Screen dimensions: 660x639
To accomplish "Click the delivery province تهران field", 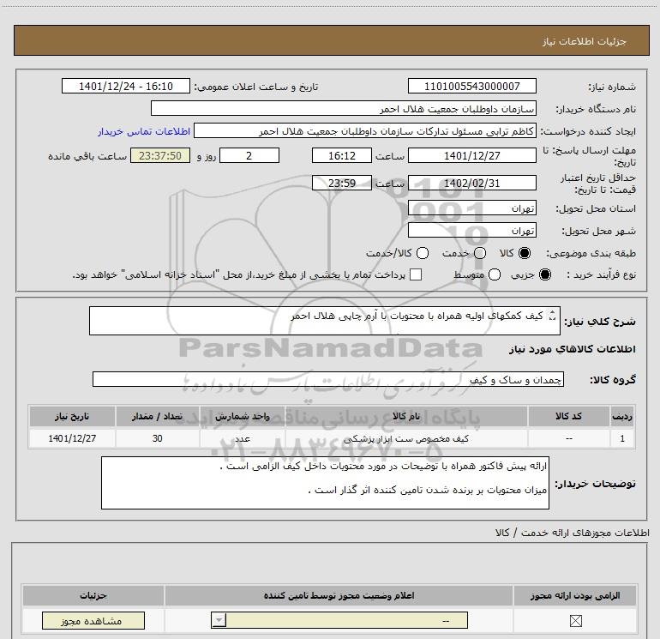I will (x=471, y=208).
